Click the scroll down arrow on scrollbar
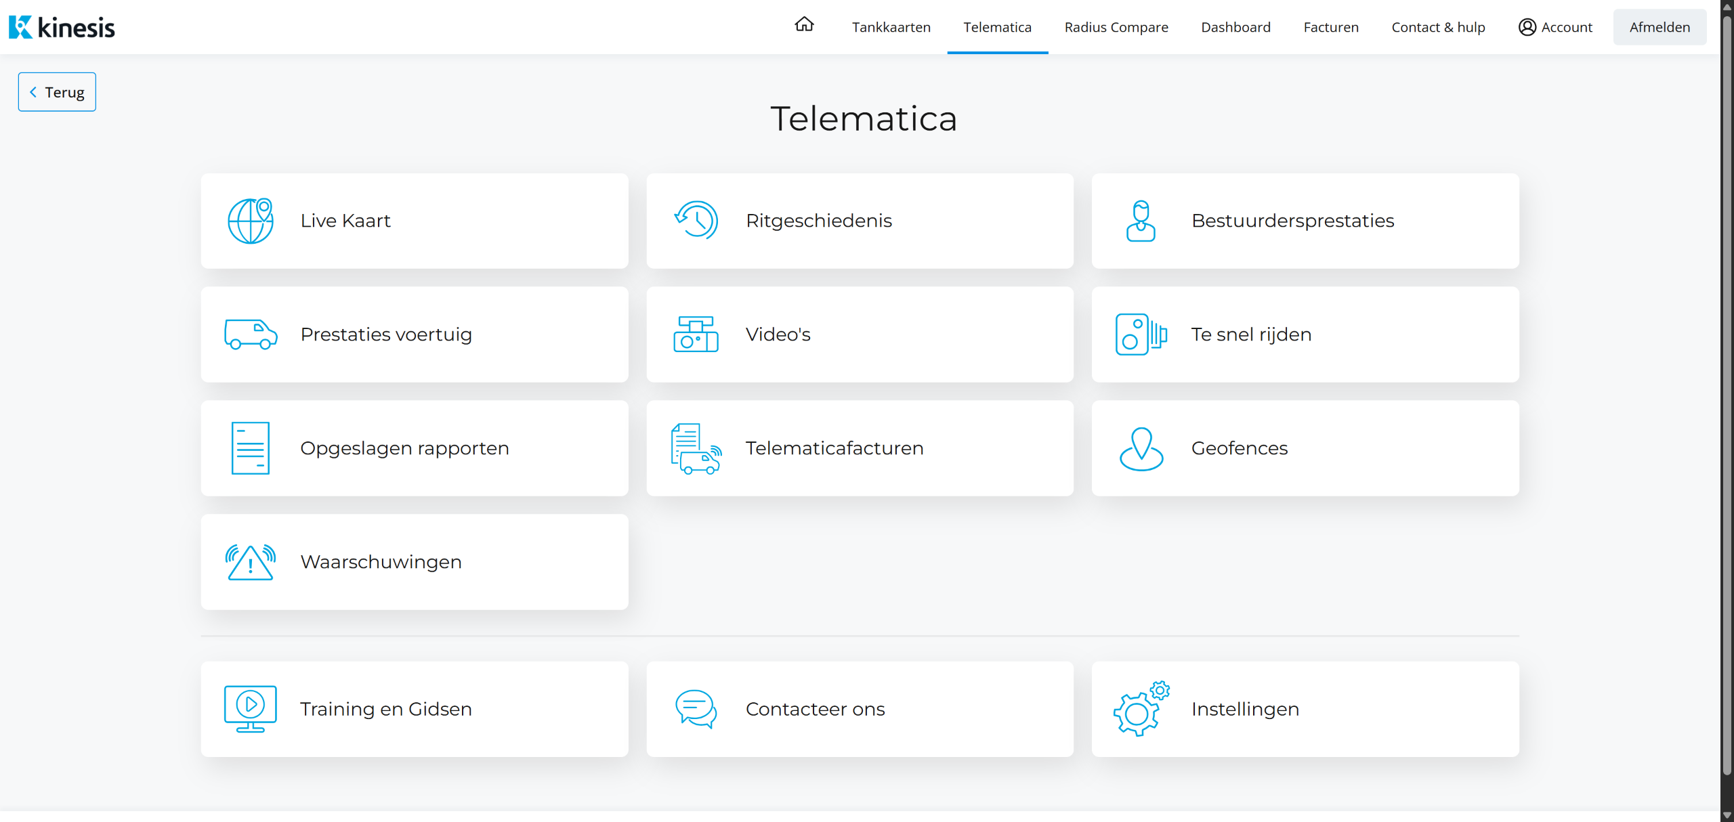The height and width of the screenshot is (822, 1734). 1727,815
